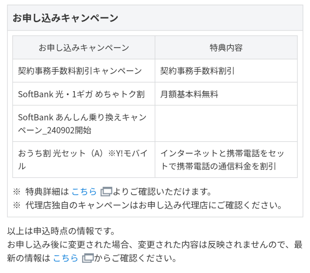Image resolution: width=310 pixels, height=273 pixels.
Task: Open the こちら link for 最新の情報
Action: [65, 258]
